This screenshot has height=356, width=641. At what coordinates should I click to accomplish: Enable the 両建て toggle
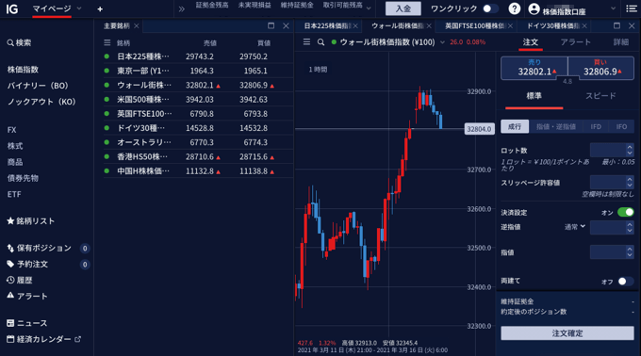(x=626, y=282)
